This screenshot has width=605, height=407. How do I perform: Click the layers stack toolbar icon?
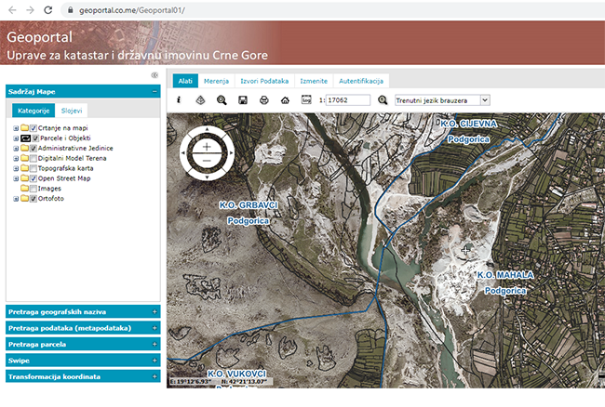200,99
